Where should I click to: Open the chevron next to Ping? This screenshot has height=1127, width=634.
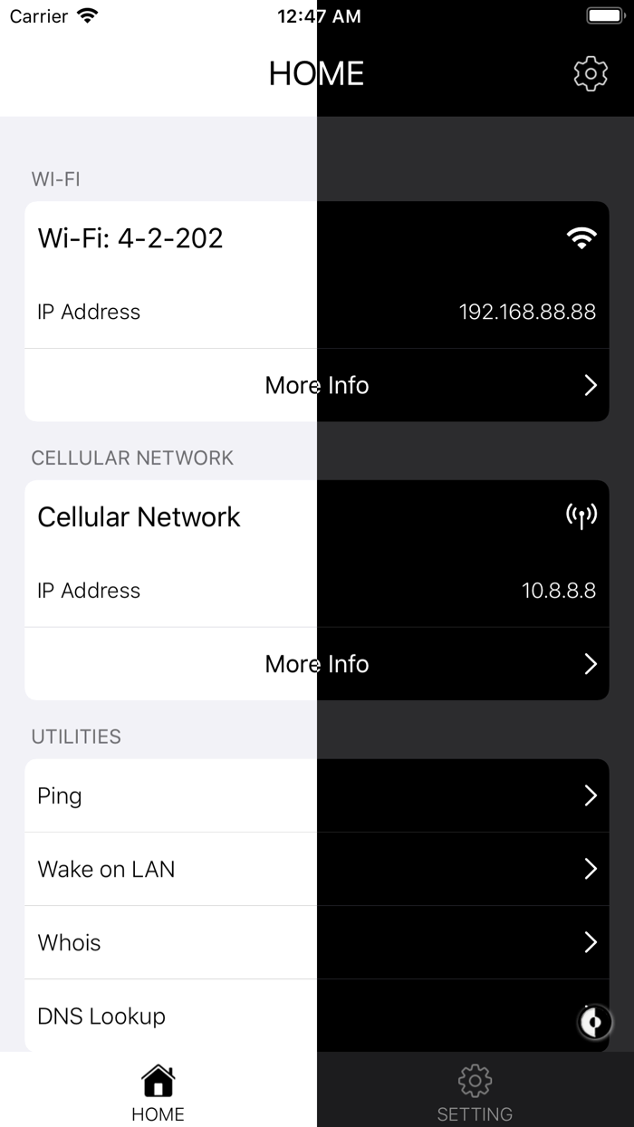tap(590, 795)
